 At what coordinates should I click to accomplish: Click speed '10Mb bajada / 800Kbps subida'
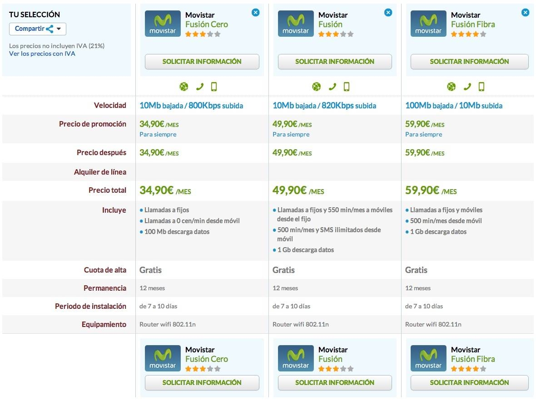[191, 106]
